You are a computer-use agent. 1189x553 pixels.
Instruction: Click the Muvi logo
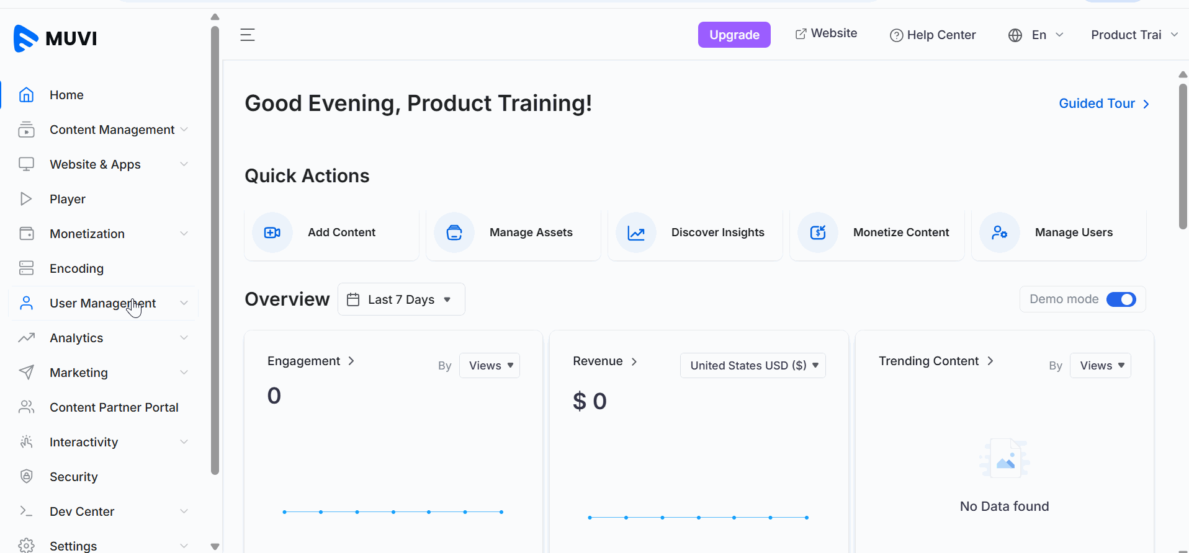55,38
